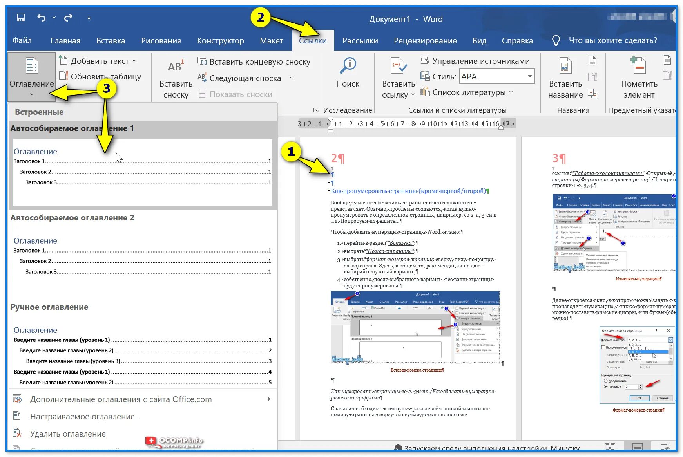Select the Формат номера страницы dialog image
Viewport: 683px width, 457px height.
coord(637,365)
